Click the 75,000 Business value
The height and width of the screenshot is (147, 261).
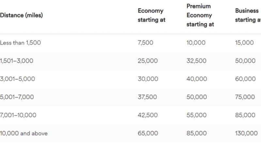245,97
